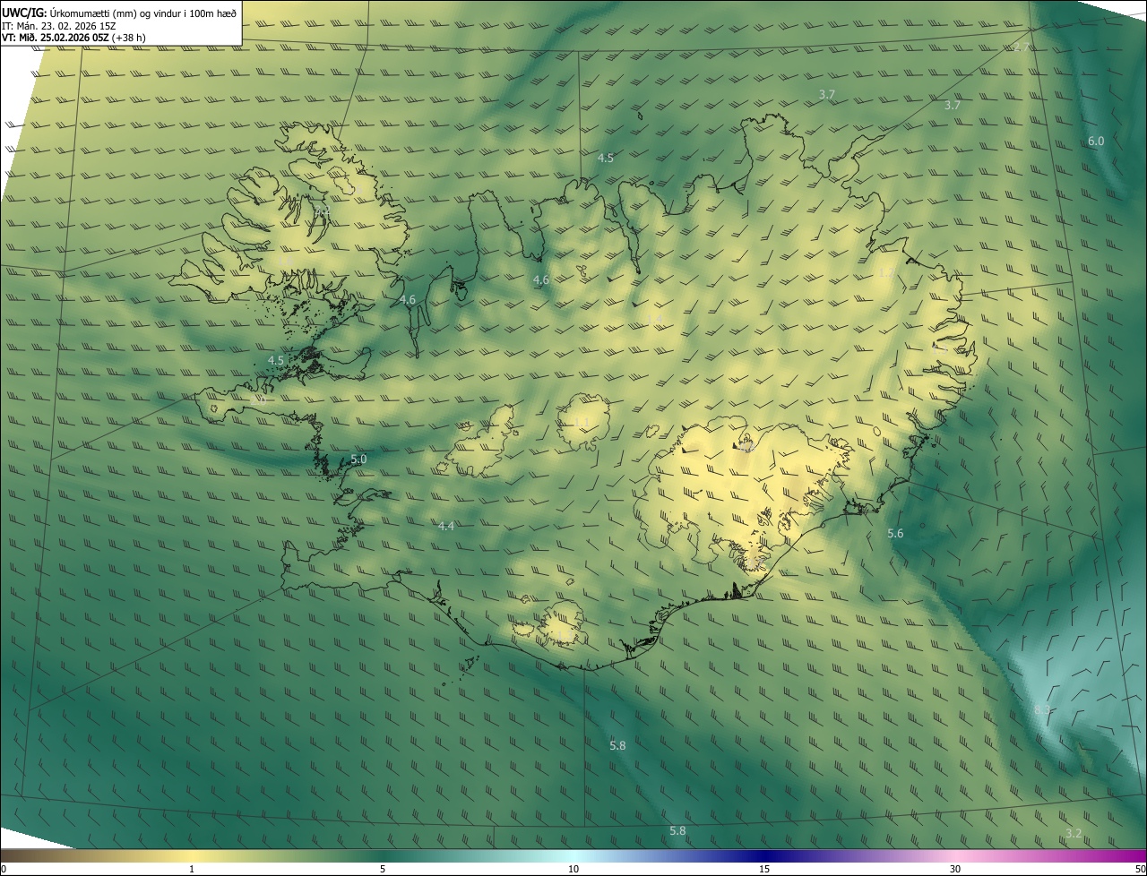The width and height of the screenshot is (1147, 876).
Task: Click the brown segment of the color scale bar
Action: [27, 855]
